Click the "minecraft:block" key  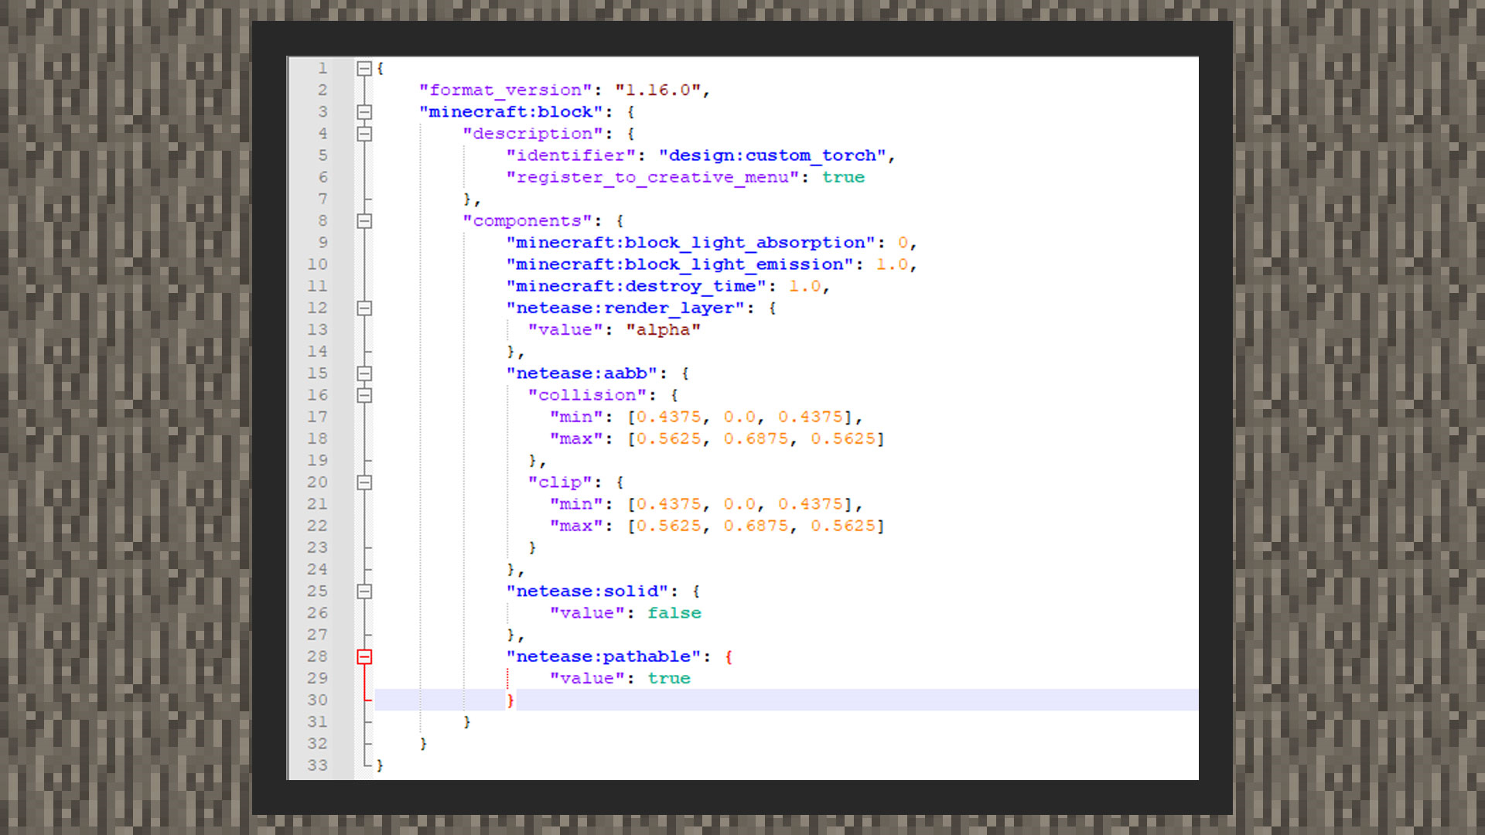tap(511, 112)
